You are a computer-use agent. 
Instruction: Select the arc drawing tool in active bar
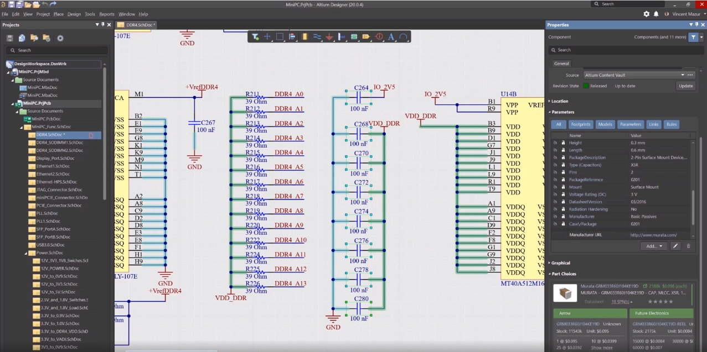point(404,37)
